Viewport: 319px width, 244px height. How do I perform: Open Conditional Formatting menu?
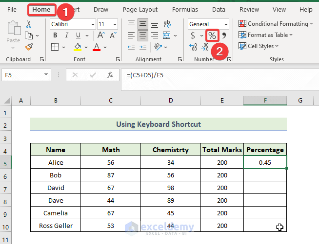pos(277,24)
